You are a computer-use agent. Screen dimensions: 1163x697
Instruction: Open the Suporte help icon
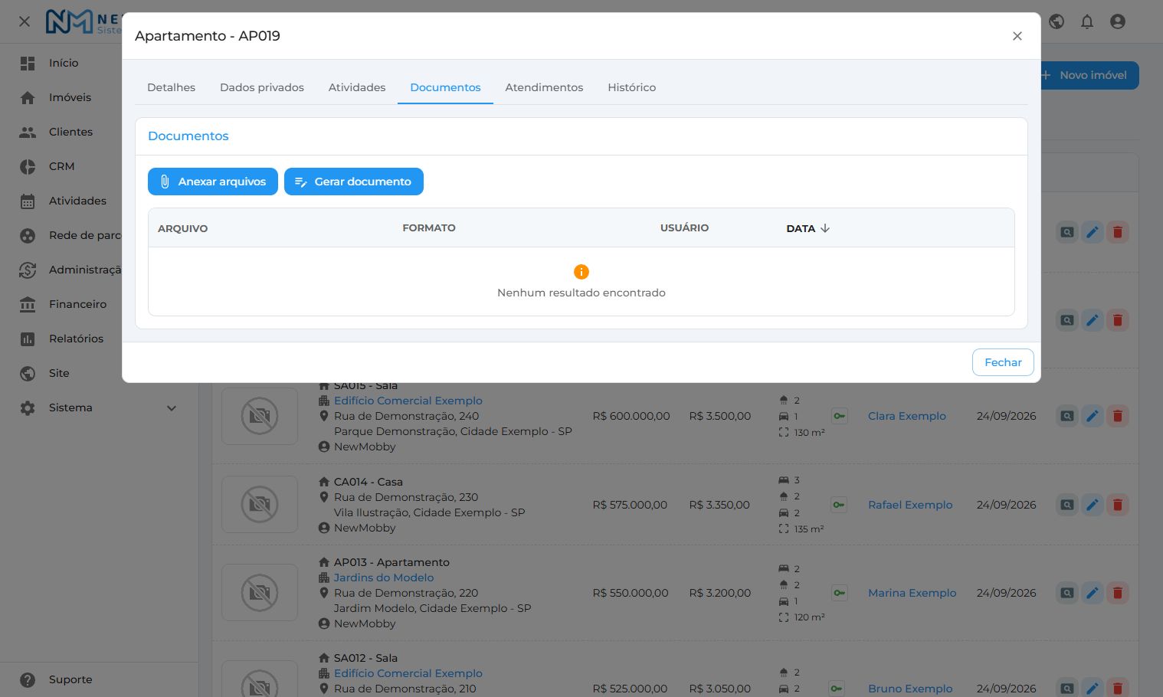point(28,680)
